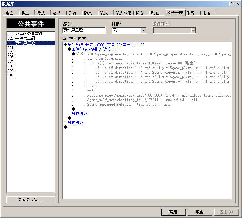The width and height of the screenshot is (242, 218).
Task: Select the 'direction == 8' script line
Action: (147, 81)
